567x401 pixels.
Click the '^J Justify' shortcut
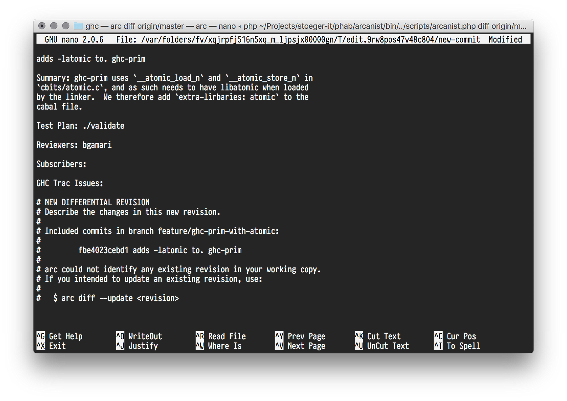pyautogui.click(x=137, y=346)
